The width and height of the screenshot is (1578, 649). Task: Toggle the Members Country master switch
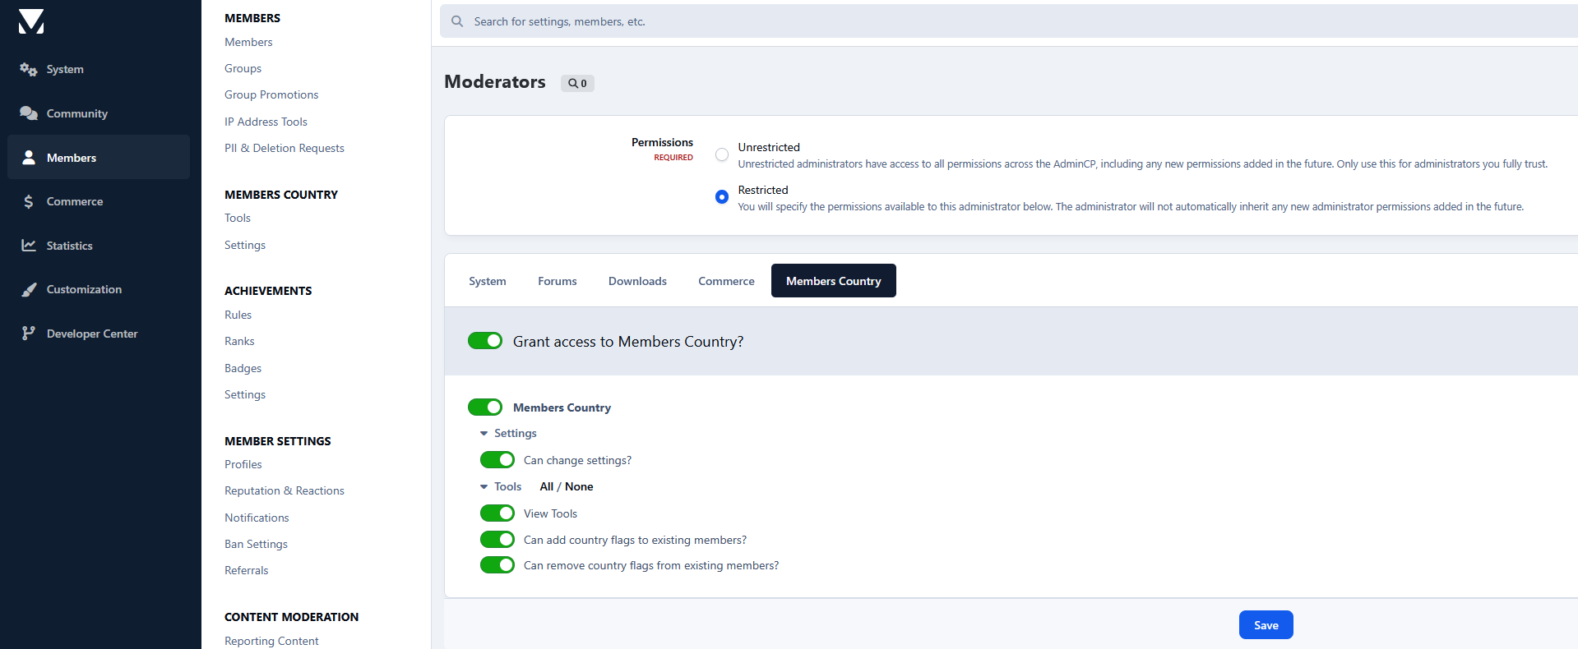485,407
